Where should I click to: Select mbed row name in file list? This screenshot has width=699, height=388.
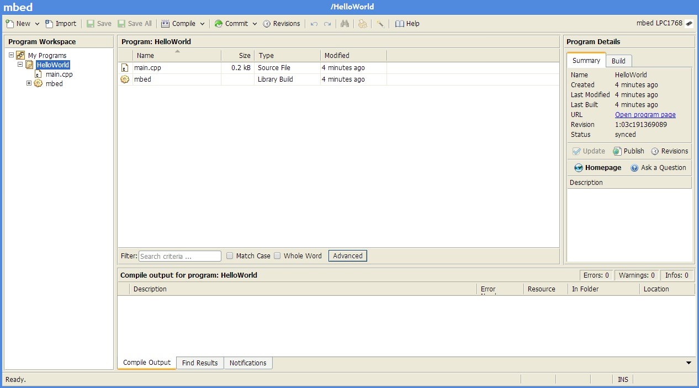pos(142,79)
